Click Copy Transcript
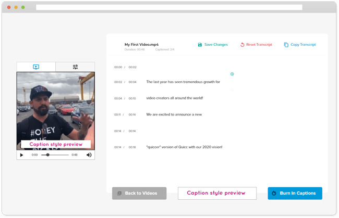339x218 pixels. pyautogui.click(x=300, y=45)
